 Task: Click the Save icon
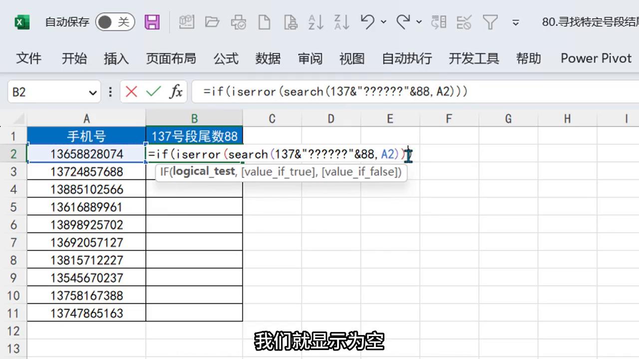click(x=152, y=22)
